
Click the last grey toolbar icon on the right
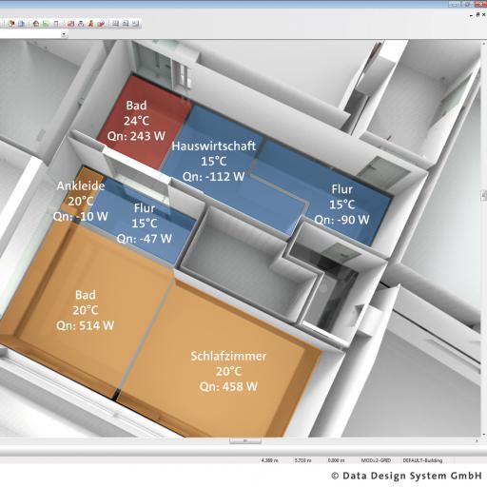pos(136,24)
